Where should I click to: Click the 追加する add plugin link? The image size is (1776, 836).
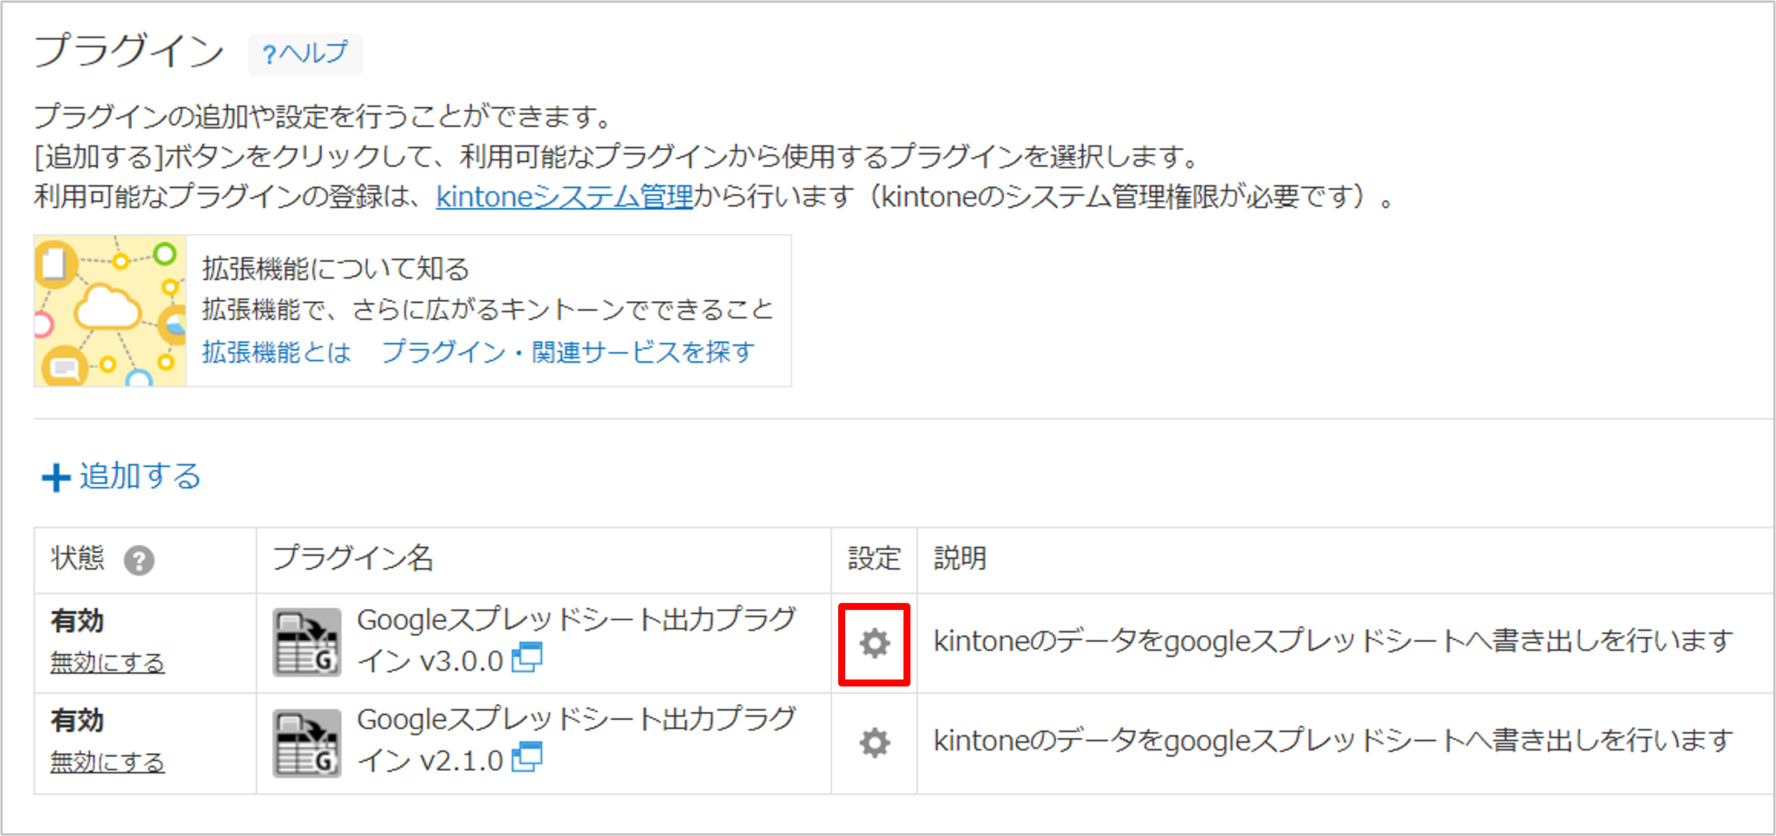(140, 476)
